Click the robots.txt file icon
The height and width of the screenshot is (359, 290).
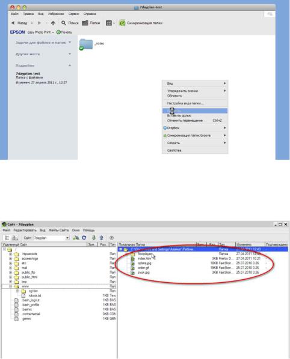pyautogui.click(x=23, y=295)
